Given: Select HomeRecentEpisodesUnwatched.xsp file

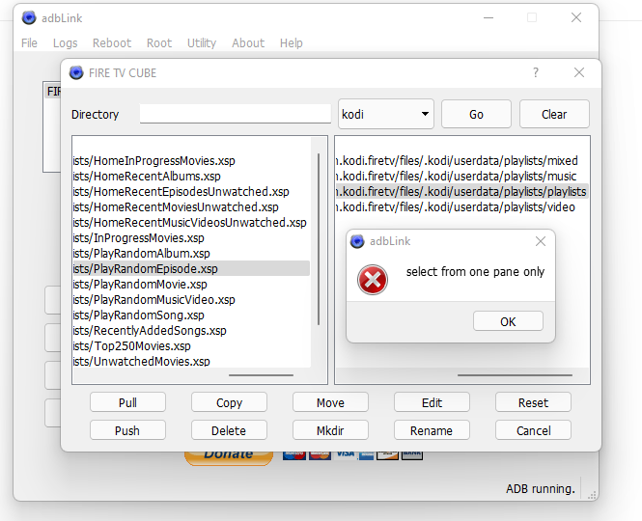Looking at the screenshot, I should [191, 192].
